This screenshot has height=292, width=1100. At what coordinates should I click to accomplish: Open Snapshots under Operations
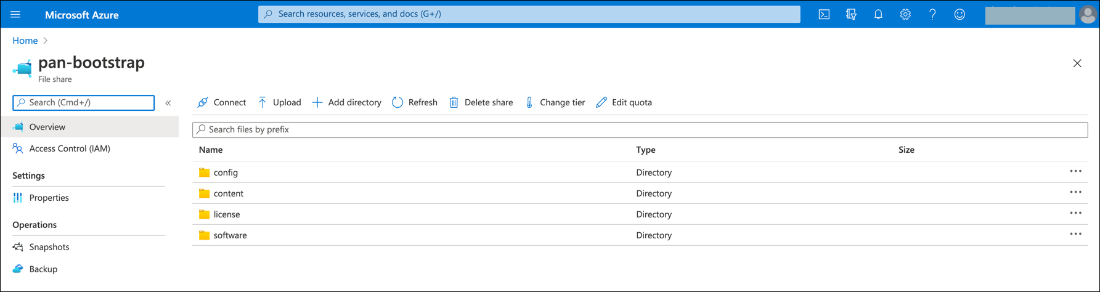pos(49,247)
